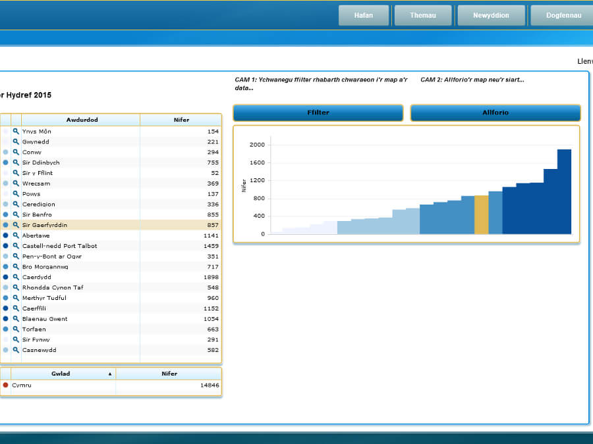593x444 pixels.
Task: Sort table by Awdurdod column header
Action: tap(82, 120)
